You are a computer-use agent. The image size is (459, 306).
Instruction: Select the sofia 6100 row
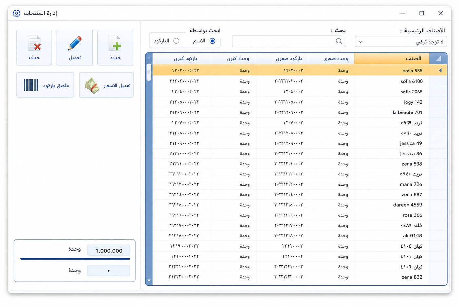tap(300, 81)
